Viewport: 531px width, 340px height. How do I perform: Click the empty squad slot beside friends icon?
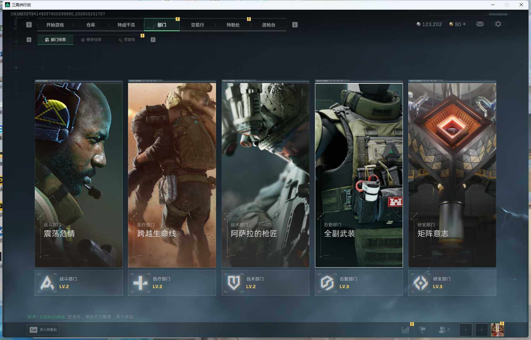pos(466,330)
